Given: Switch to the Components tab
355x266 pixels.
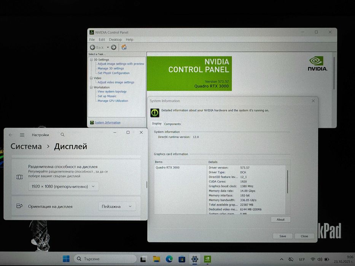Looking at the screenshot, I should (172, 124).
